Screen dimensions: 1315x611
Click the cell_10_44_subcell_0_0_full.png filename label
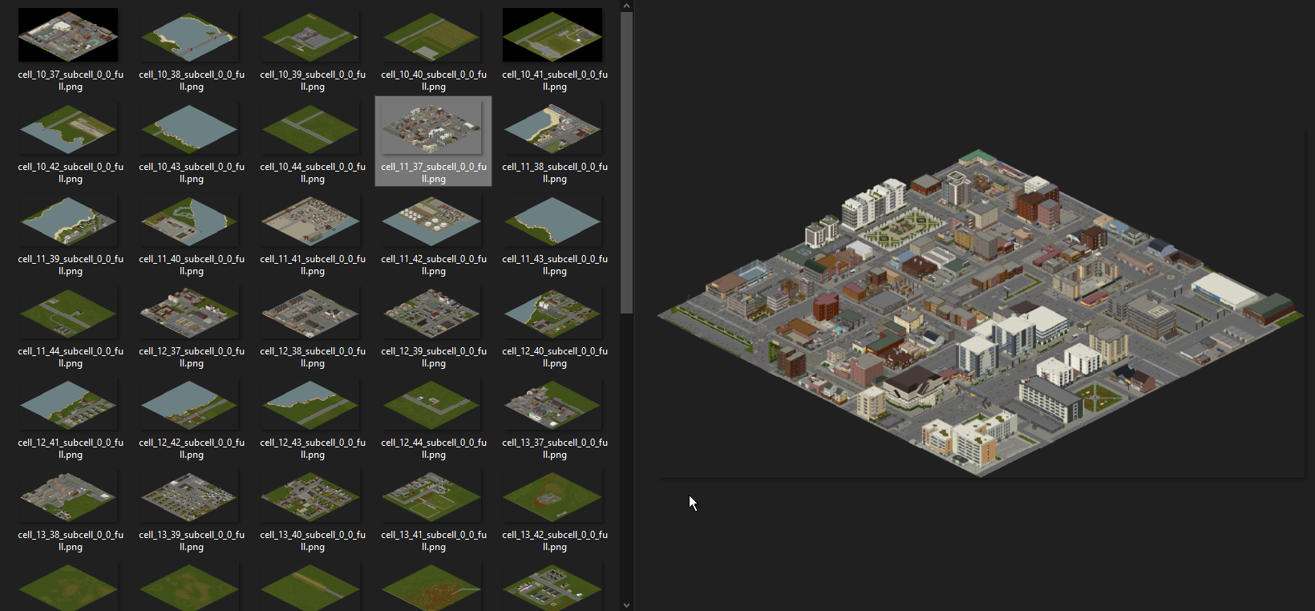[x=312, y=172]
